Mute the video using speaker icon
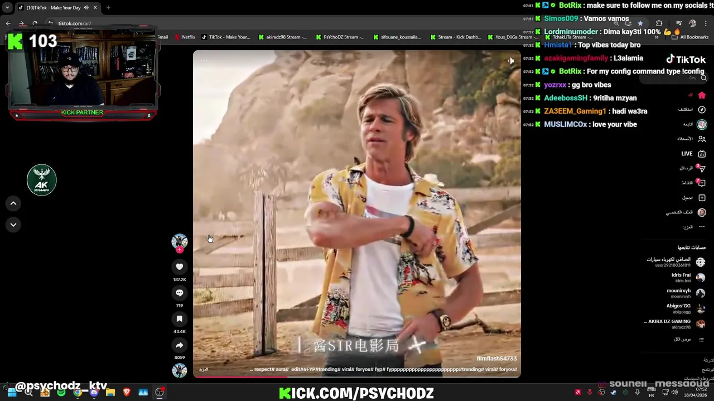This screenshot has width=714, height=401. (x=510, y=61)
